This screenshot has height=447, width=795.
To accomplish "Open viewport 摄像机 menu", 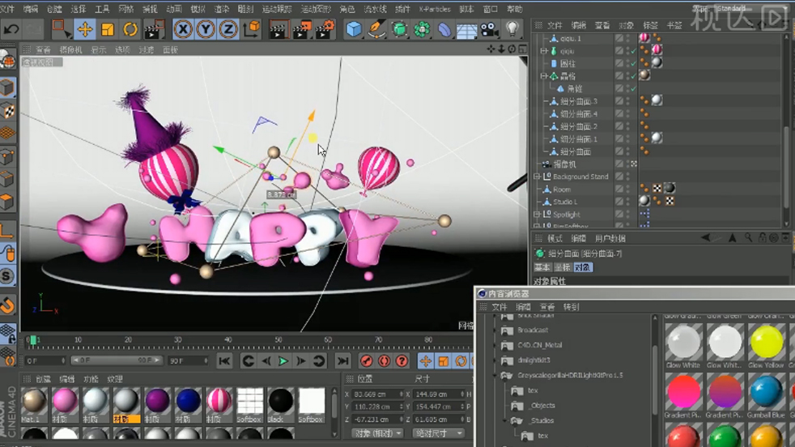I will (x=70, y=49).
